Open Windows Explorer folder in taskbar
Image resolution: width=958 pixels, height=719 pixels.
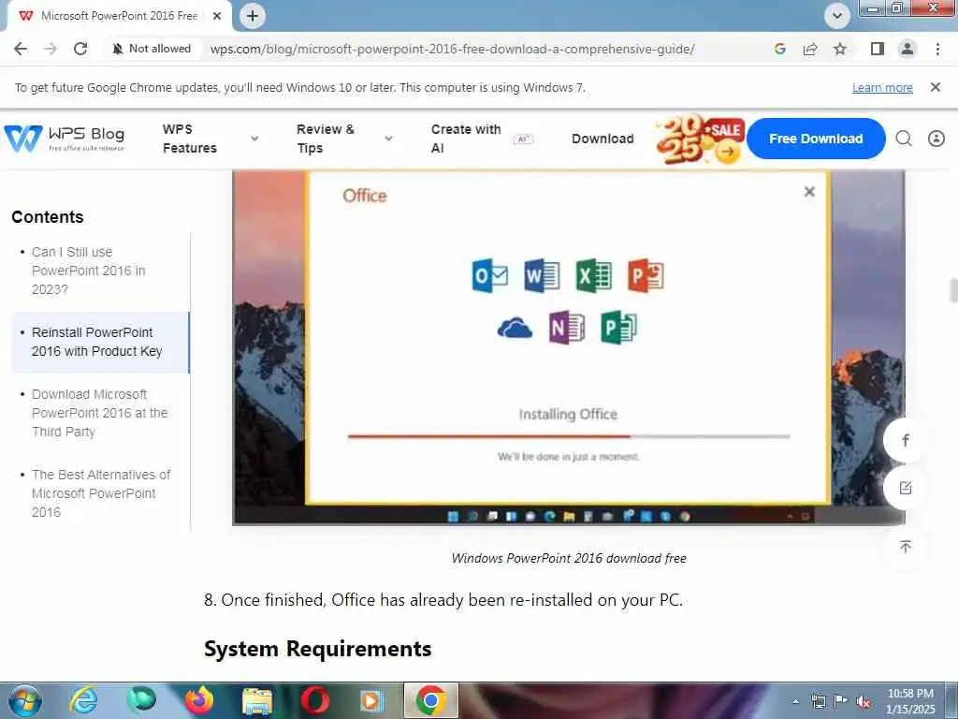click(x=257, y=700)
